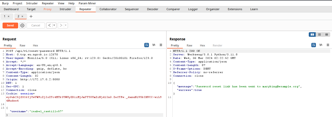Open history dropdown next to back arrow
The width and height of the screenshot is (332, 117).
54,25
